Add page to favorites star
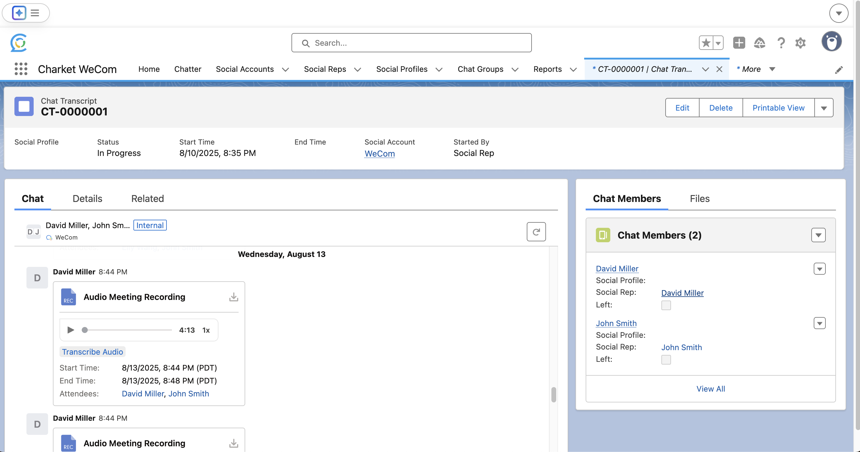Screen dimensions: 860x452 click(706, 43)
